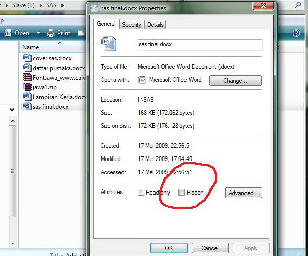This screenshot has width=308, height=256.
Task: Close the Properties dialog
Action: click(263, 6)
